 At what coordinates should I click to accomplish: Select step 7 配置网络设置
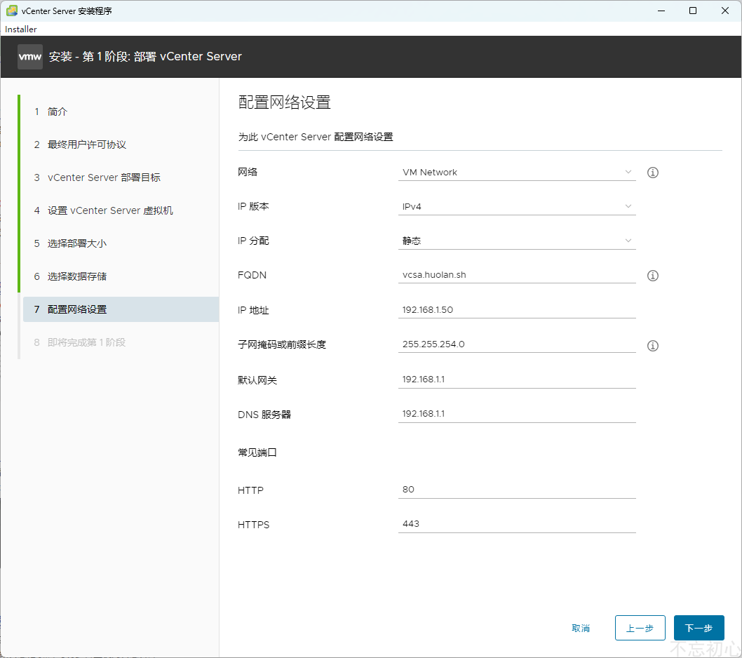click(x=121, y=309)
